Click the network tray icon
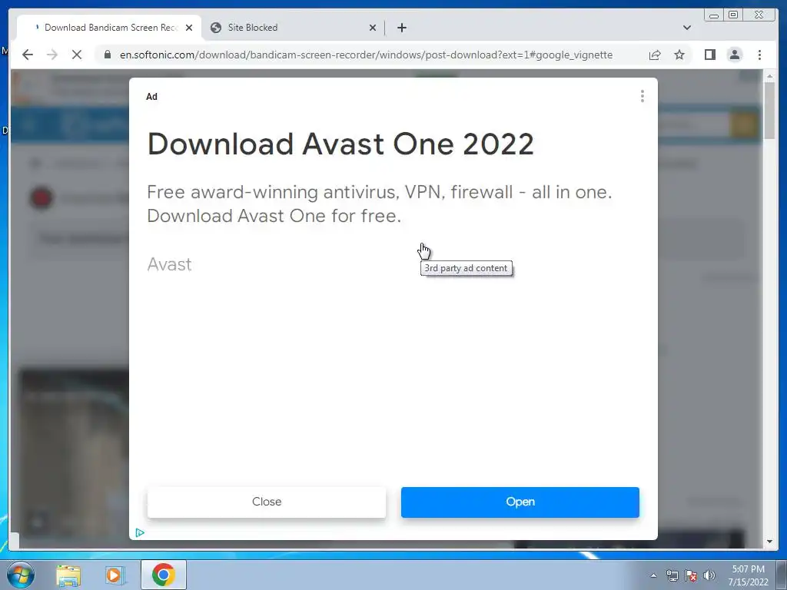This screenshot has height=590, width=787. coord(672,576)
